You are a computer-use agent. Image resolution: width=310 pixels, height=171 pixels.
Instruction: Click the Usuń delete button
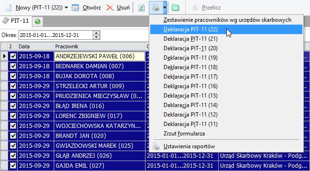tap(118, 8)
